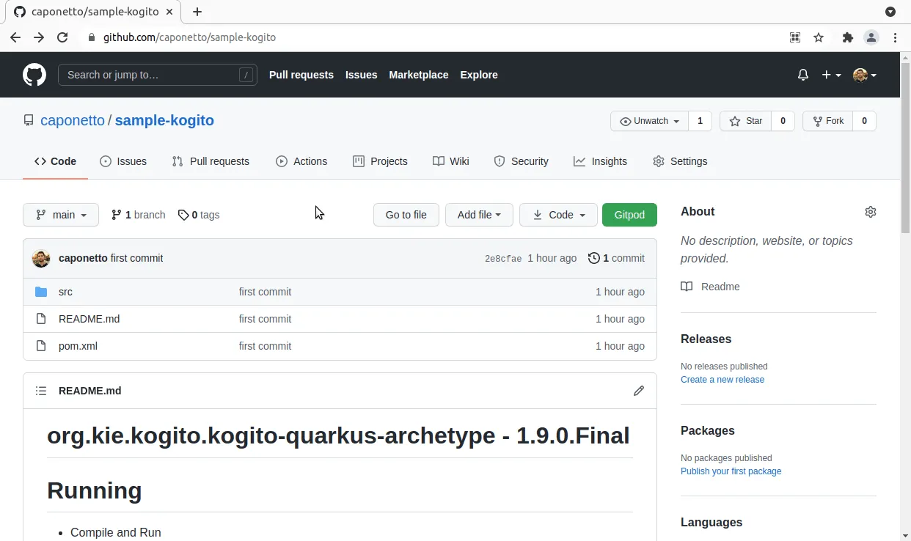The image size is (911, 541).
Task: Click the Go to file button
Action: 406,215
